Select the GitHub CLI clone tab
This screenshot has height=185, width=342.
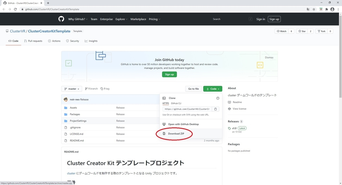point(176,103)
